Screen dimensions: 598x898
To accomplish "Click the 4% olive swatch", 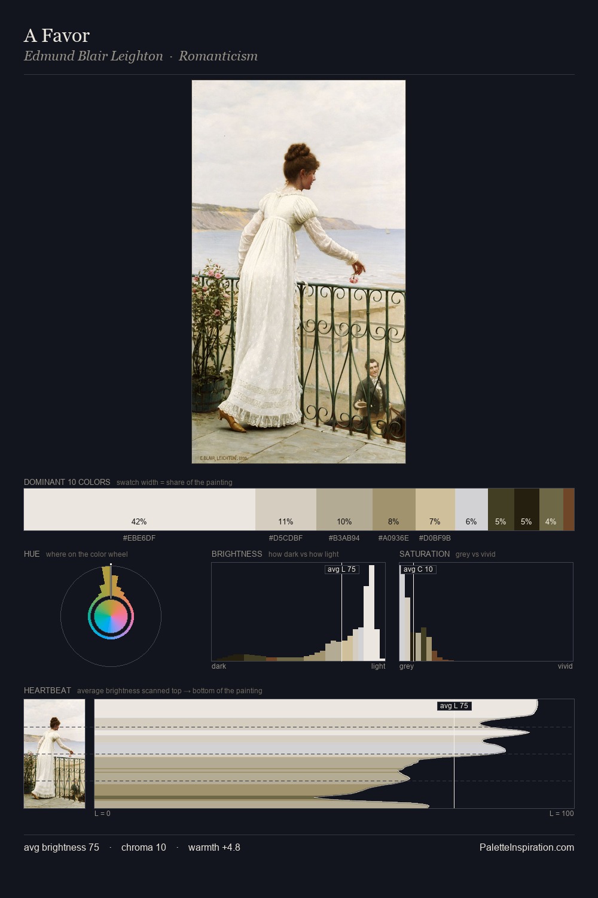I will coord(551,509).
